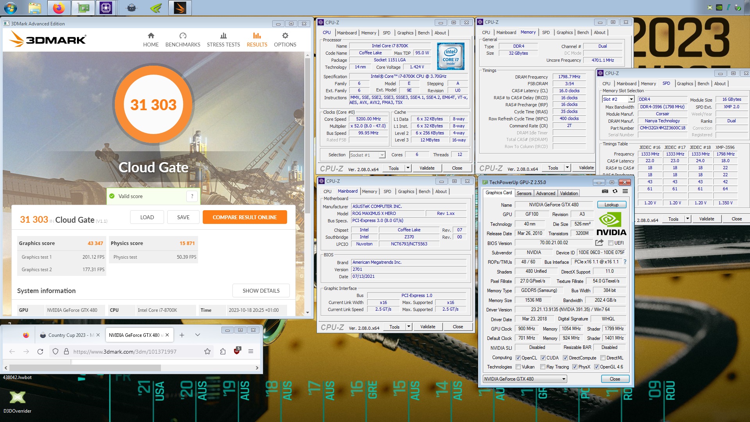The image size is (750, 422).
Task: Toggle the DirectML checkbox
Action: tap(603, 358)
